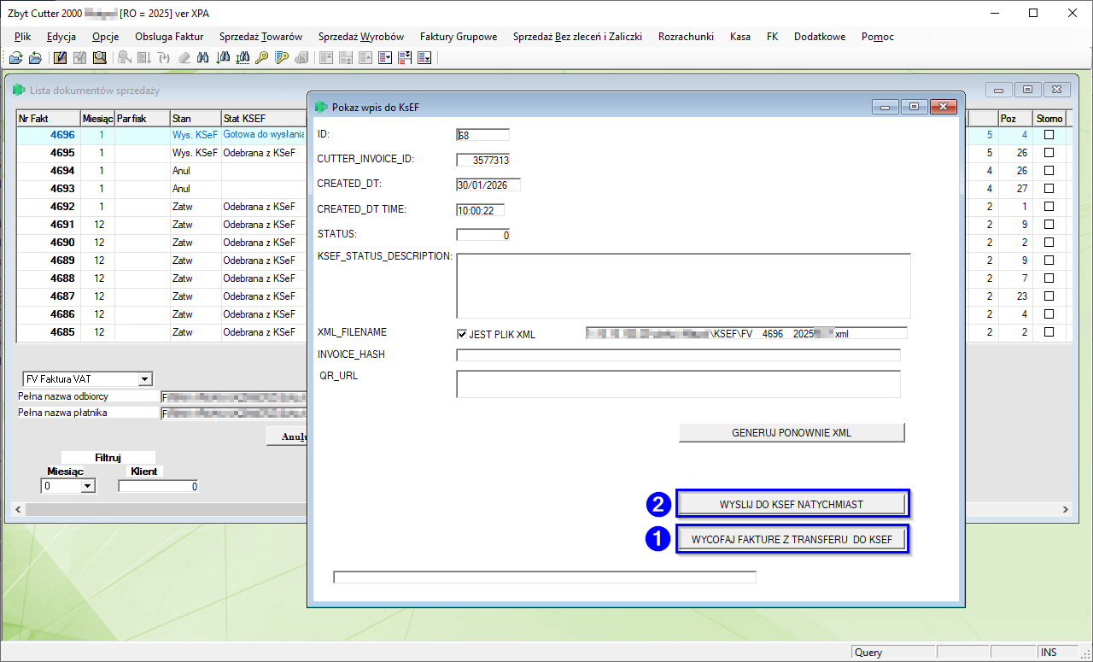Click the Pokaz wpis do KsEF window icon

point(321,107)
